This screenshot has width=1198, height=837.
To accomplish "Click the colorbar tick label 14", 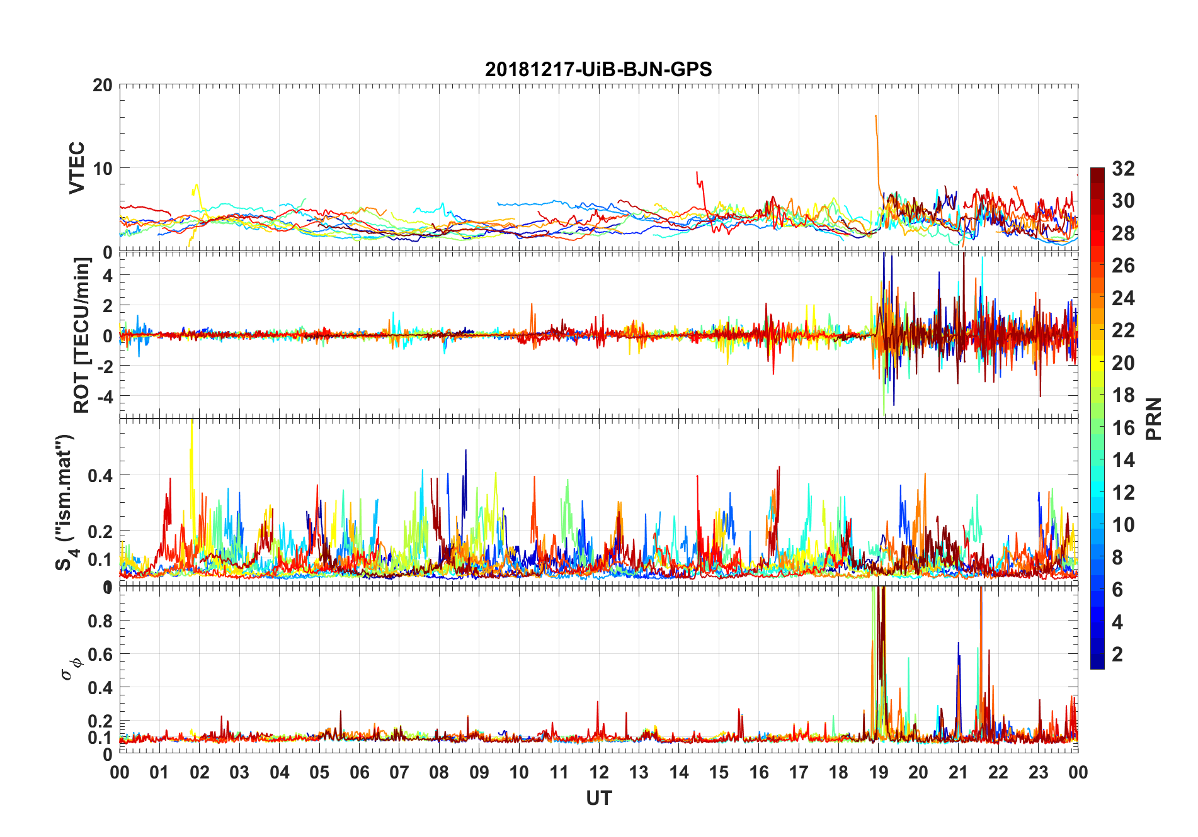I will pyautogui.click(x=1124, y=460).
